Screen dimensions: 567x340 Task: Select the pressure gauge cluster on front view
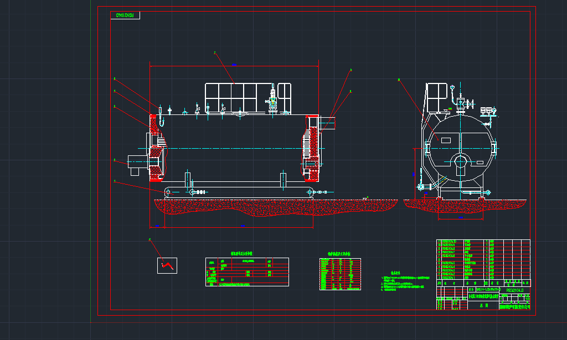point(486,111)
